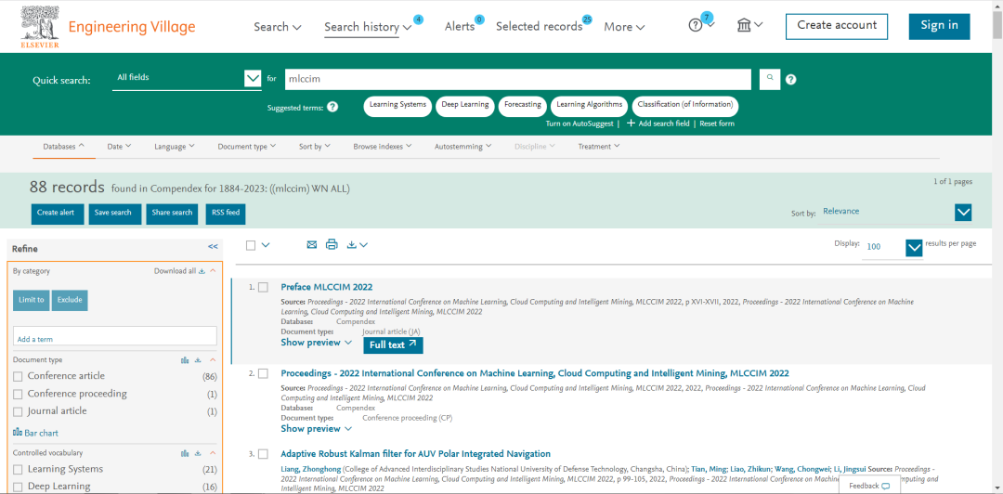Screen dimensions: 1003x494
Task: Tick the Conference proceeding filter checkbox
Action: point(18,394)
